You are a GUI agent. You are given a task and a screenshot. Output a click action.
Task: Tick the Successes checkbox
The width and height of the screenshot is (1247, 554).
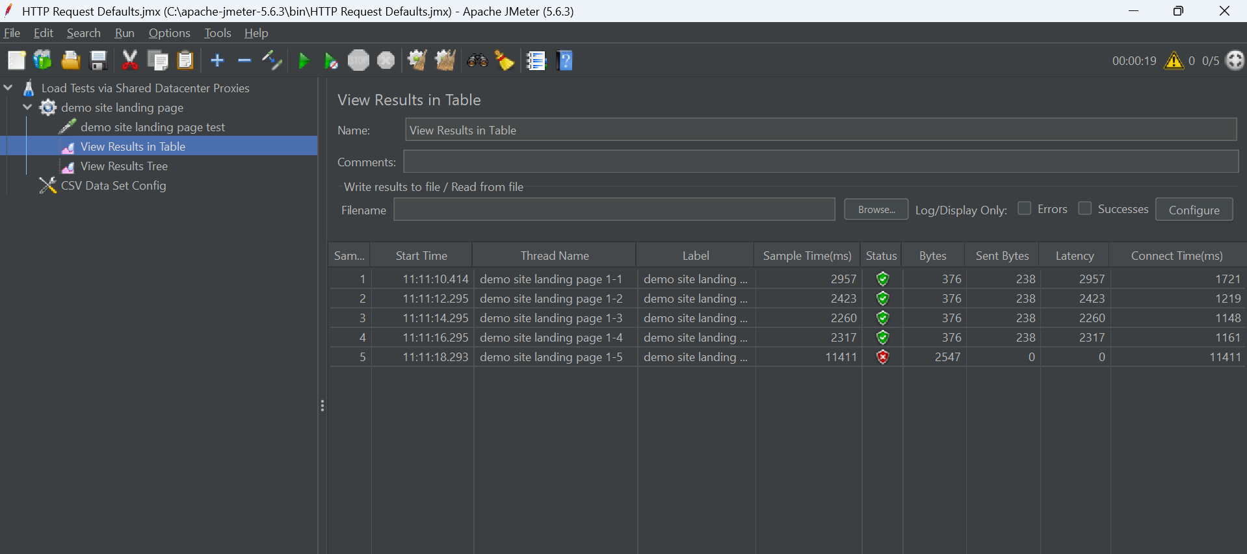pos(1084,208)
